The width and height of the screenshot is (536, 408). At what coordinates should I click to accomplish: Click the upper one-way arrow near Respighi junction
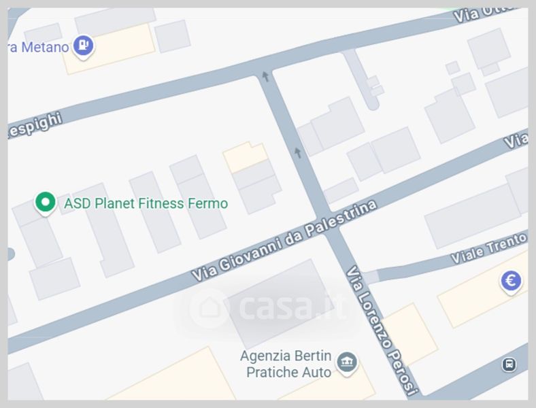pyautogui.click(x=265, y=76)
